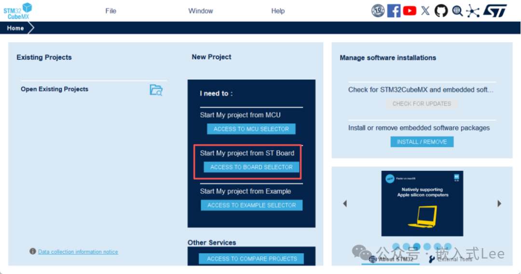The image size is (521, 274).
Task: Open the File menu
Action: point(110,11)
